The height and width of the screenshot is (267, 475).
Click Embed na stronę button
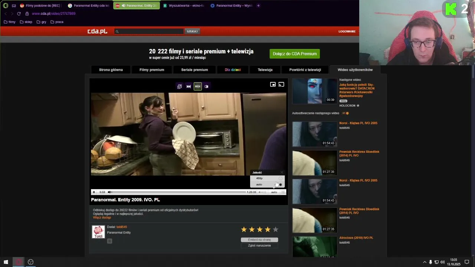[x=259, y=240]
